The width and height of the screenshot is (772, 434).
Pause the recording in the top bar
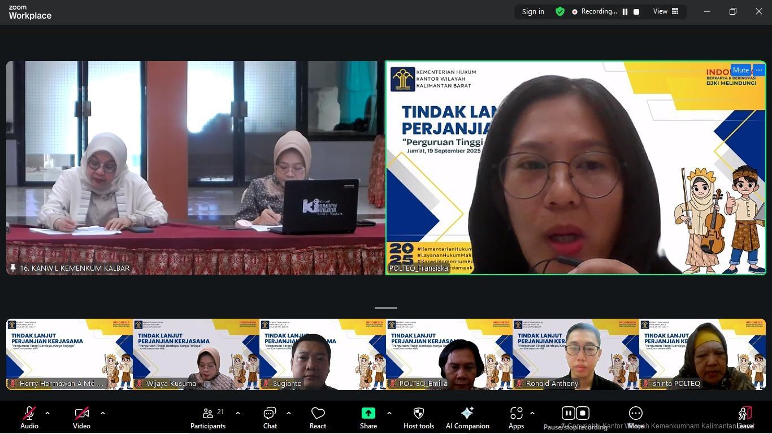pos(625,12)
